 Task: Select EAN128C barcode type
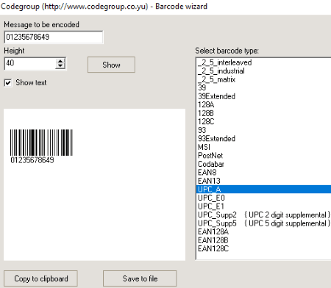point(264,248)
